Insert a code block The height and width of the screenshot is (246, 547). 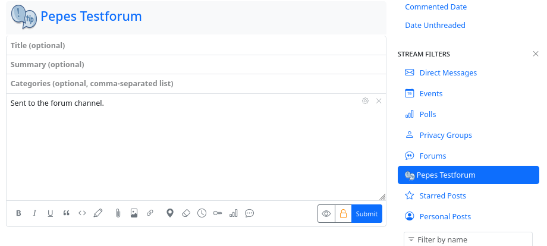[x=82, y=213]
